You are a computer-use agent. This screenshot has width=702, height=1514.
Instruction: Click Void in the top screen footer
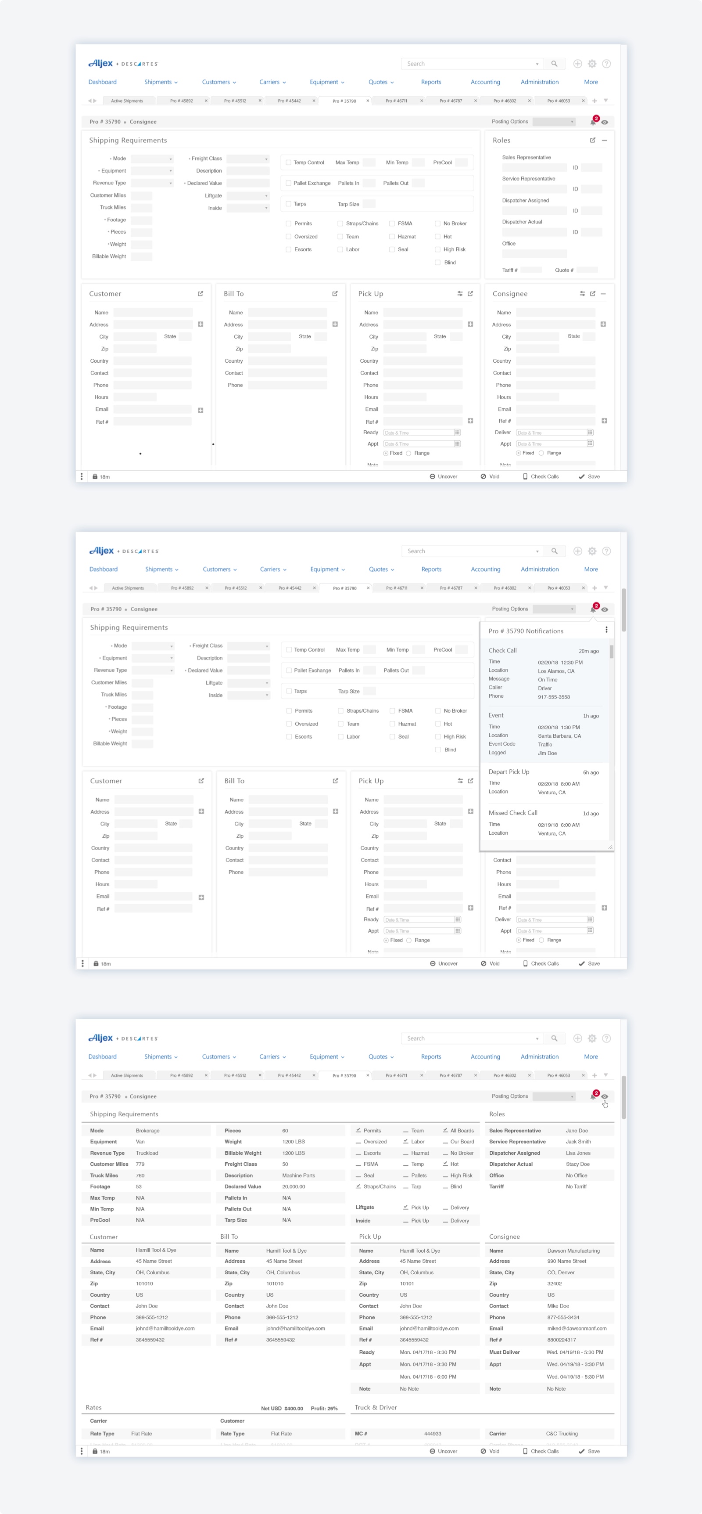tap(490, 477)
